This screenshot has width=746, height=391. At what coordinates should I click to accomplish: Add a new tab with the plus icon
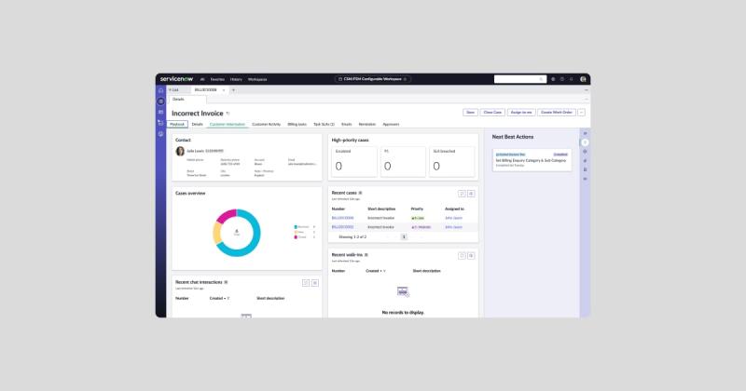pyautogui.click(x=233, y=89)
